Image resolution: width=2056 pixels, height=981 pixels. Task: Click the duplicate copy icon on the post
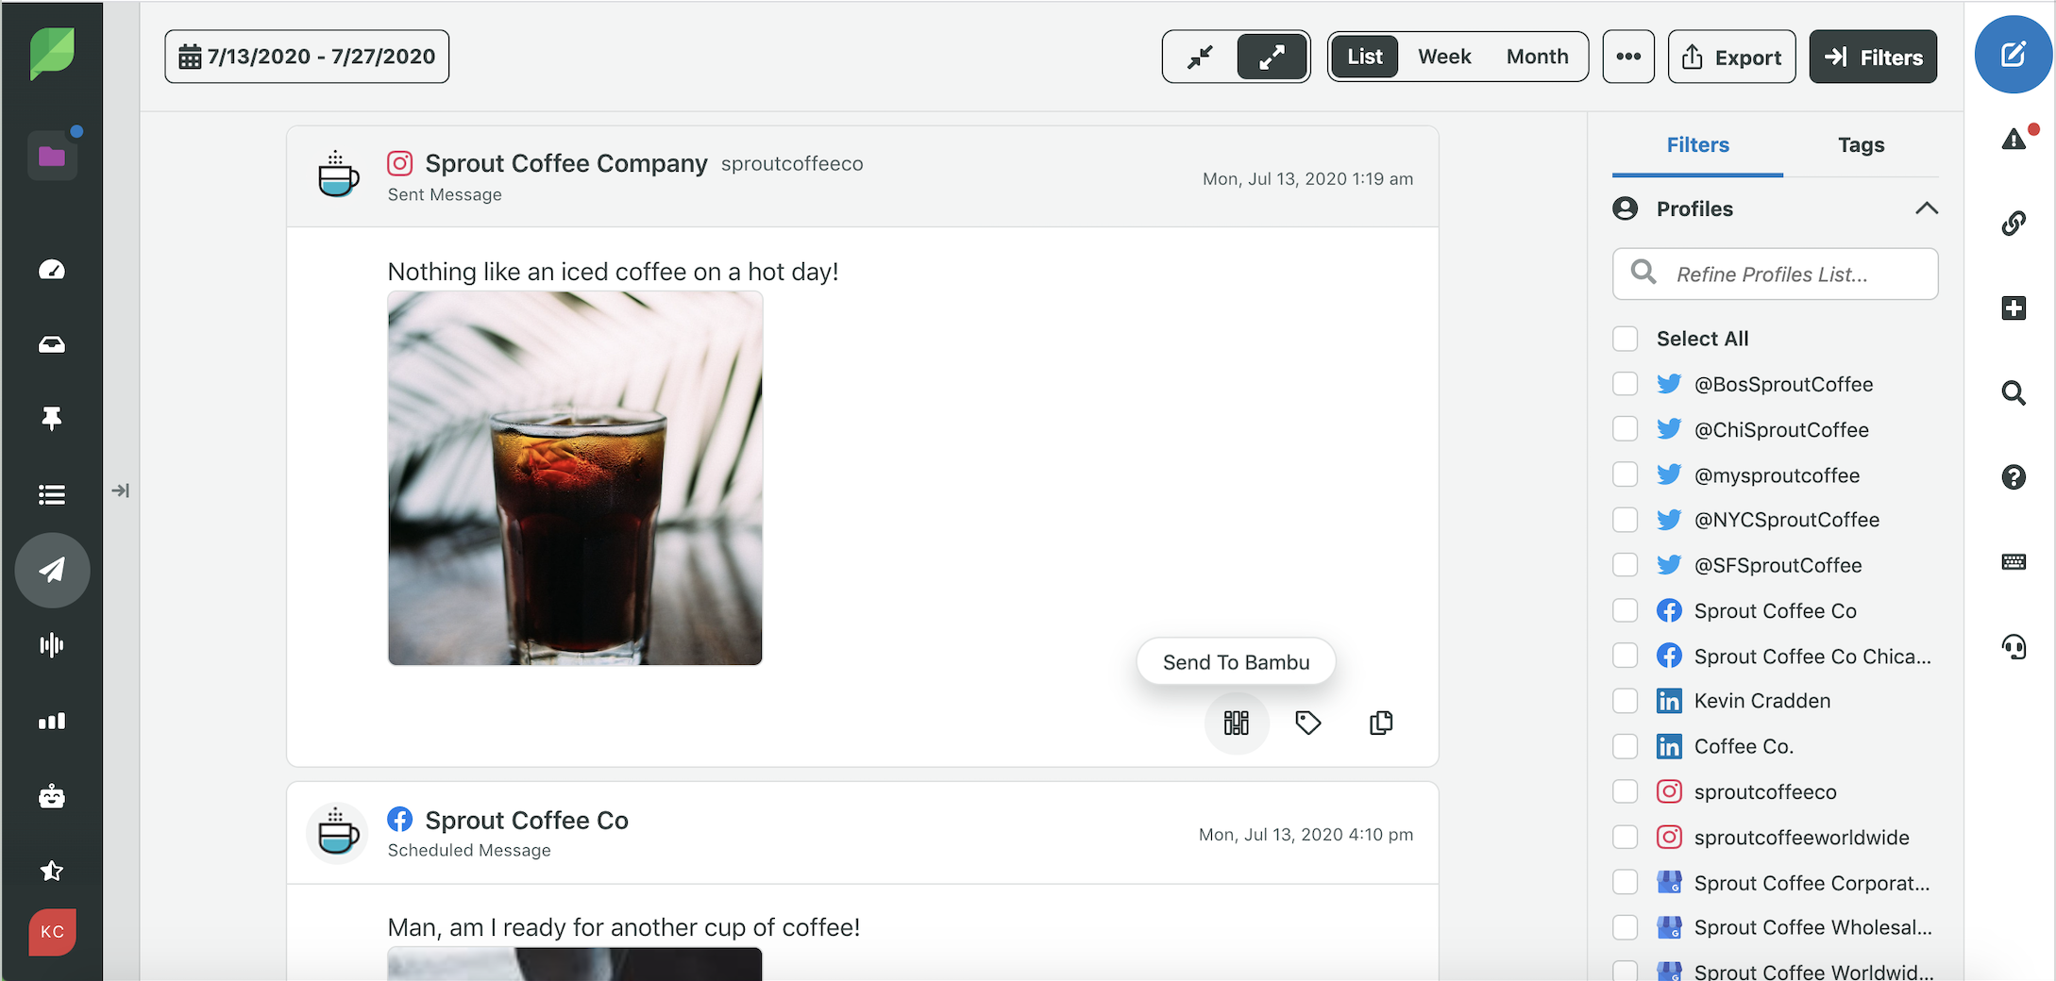(x=1381, y=723)
